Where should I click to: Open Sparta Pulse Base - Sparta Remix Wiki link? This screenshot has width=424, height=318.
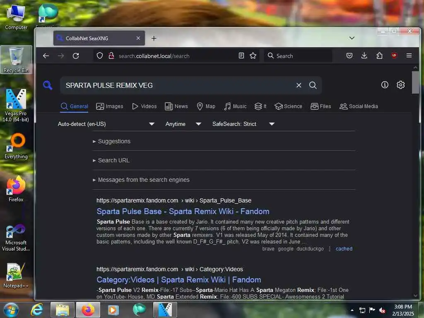[183, 212]
